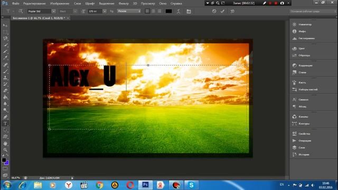Open the Редактирование menu
338x190 pixels.
(34, 4)
